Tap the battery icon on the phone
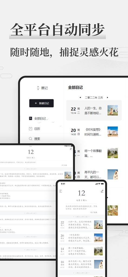Image resolution: width=128 pixels, height=277 pixels. (102, 184)
